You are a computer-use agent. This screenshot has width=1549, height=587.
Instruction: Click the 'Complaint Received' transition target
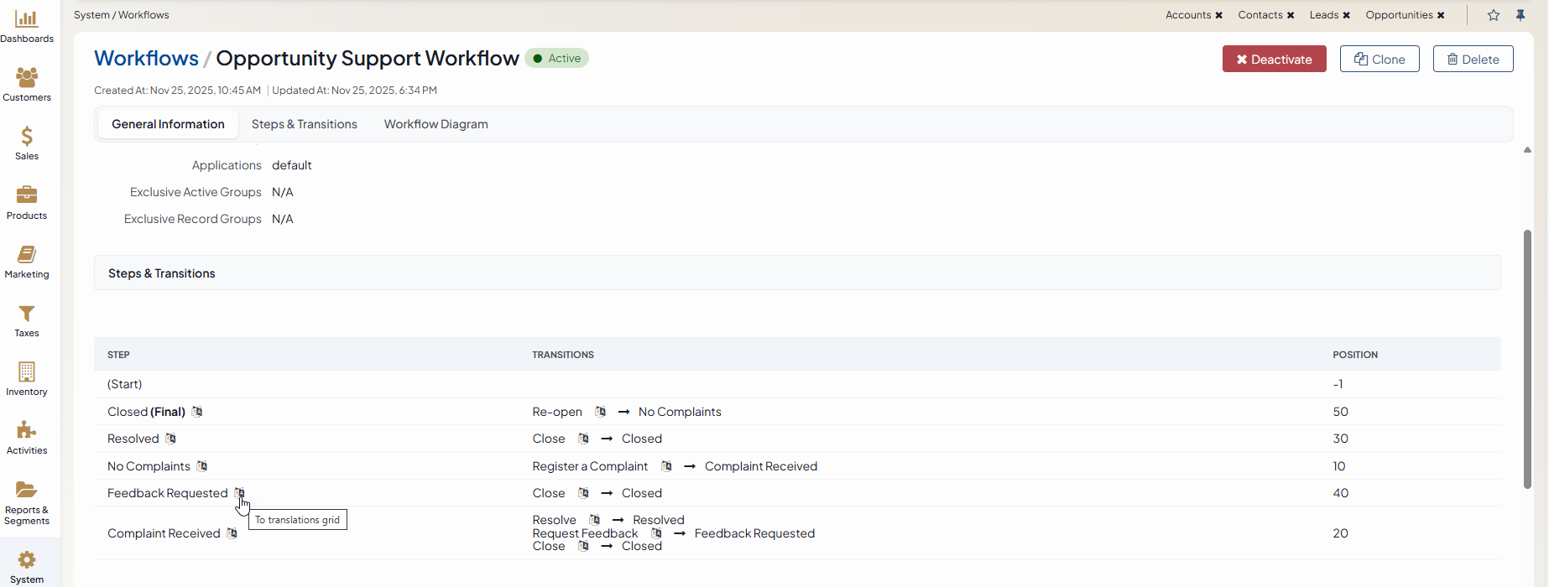[760, 466]
